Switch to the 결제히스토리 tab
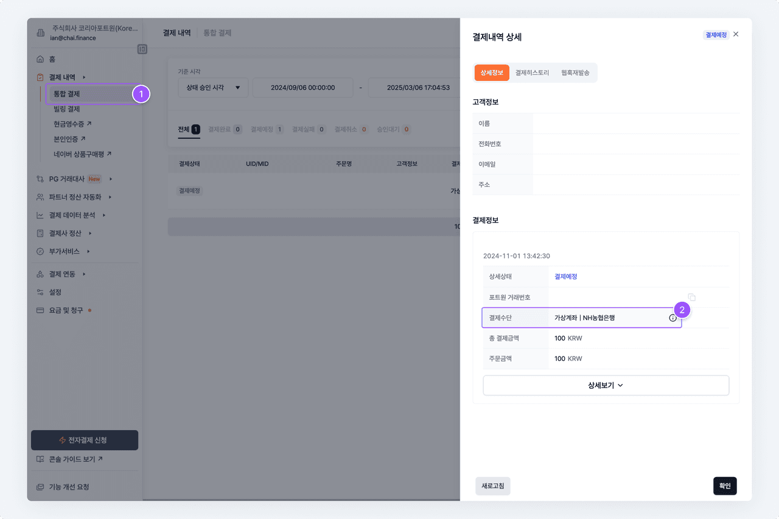The image size is (779, 519). tap(532, 72)
